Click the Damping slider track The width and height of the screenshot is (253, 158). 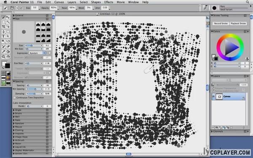(35, 94)
